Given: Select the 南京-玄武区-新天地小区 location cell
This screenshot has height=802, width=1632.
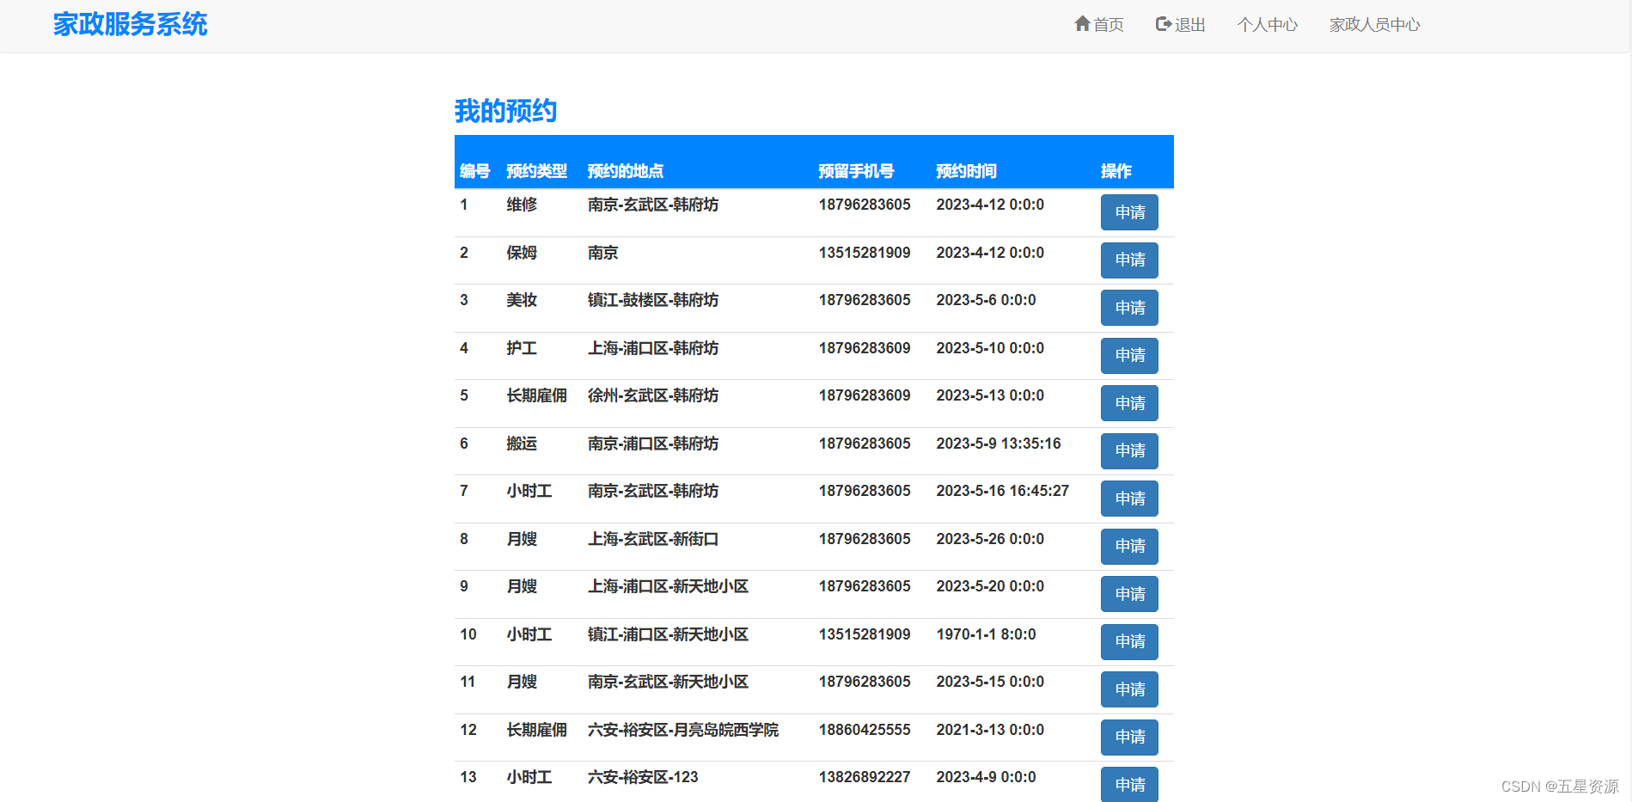Looking at the screenshot, I should tap(668, 682).
